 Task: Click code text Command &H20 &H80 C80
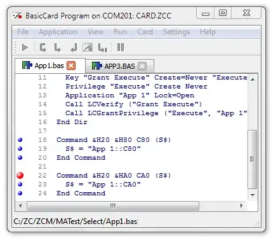click(114, 140)
